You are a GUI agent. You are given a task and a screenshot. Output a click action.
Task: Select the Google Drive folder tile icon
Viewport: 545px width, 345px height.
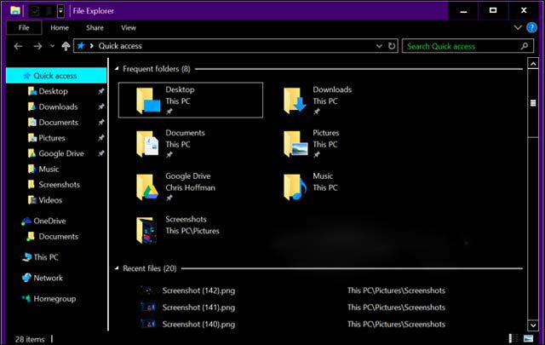[147, 187]
